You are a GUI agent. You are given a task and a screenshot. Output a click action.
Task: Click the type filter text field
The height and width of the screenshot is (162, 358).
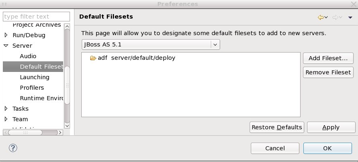pos(36,17)
